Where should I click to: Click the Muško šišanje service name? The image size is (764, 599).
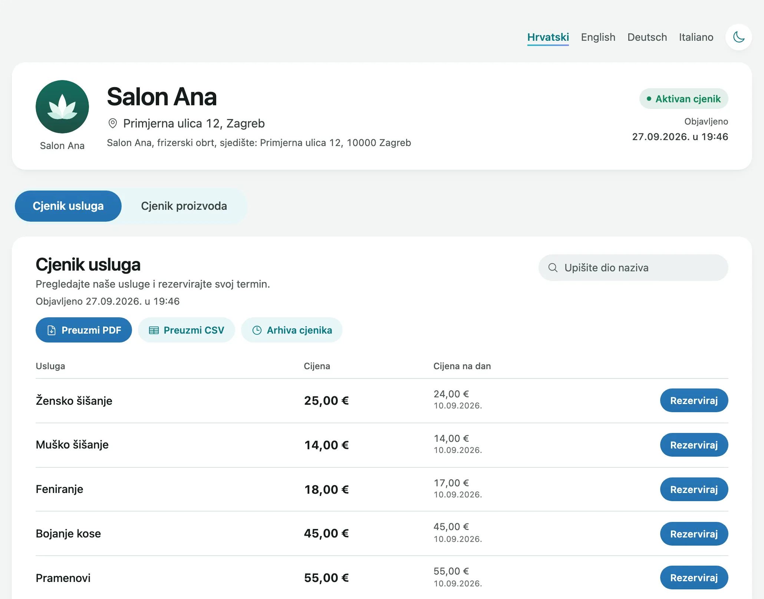tap(72, 444)
